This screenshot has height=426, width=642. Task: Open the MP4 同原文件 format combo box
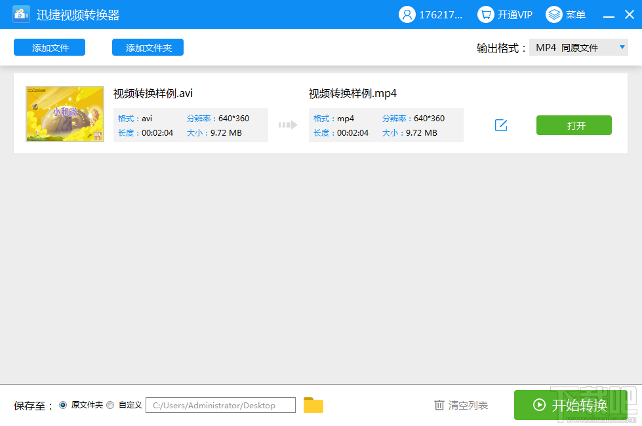click(x=578, y=47)
